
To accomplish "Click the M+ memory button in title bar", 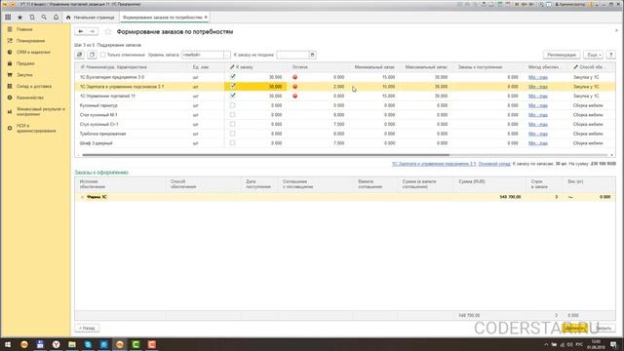I will 525,4.
